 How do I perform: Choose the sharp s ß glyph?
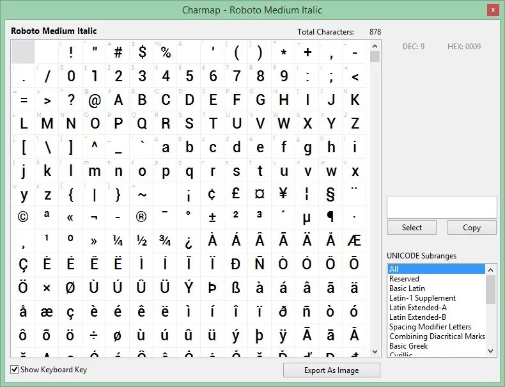(x=237, y=288)
